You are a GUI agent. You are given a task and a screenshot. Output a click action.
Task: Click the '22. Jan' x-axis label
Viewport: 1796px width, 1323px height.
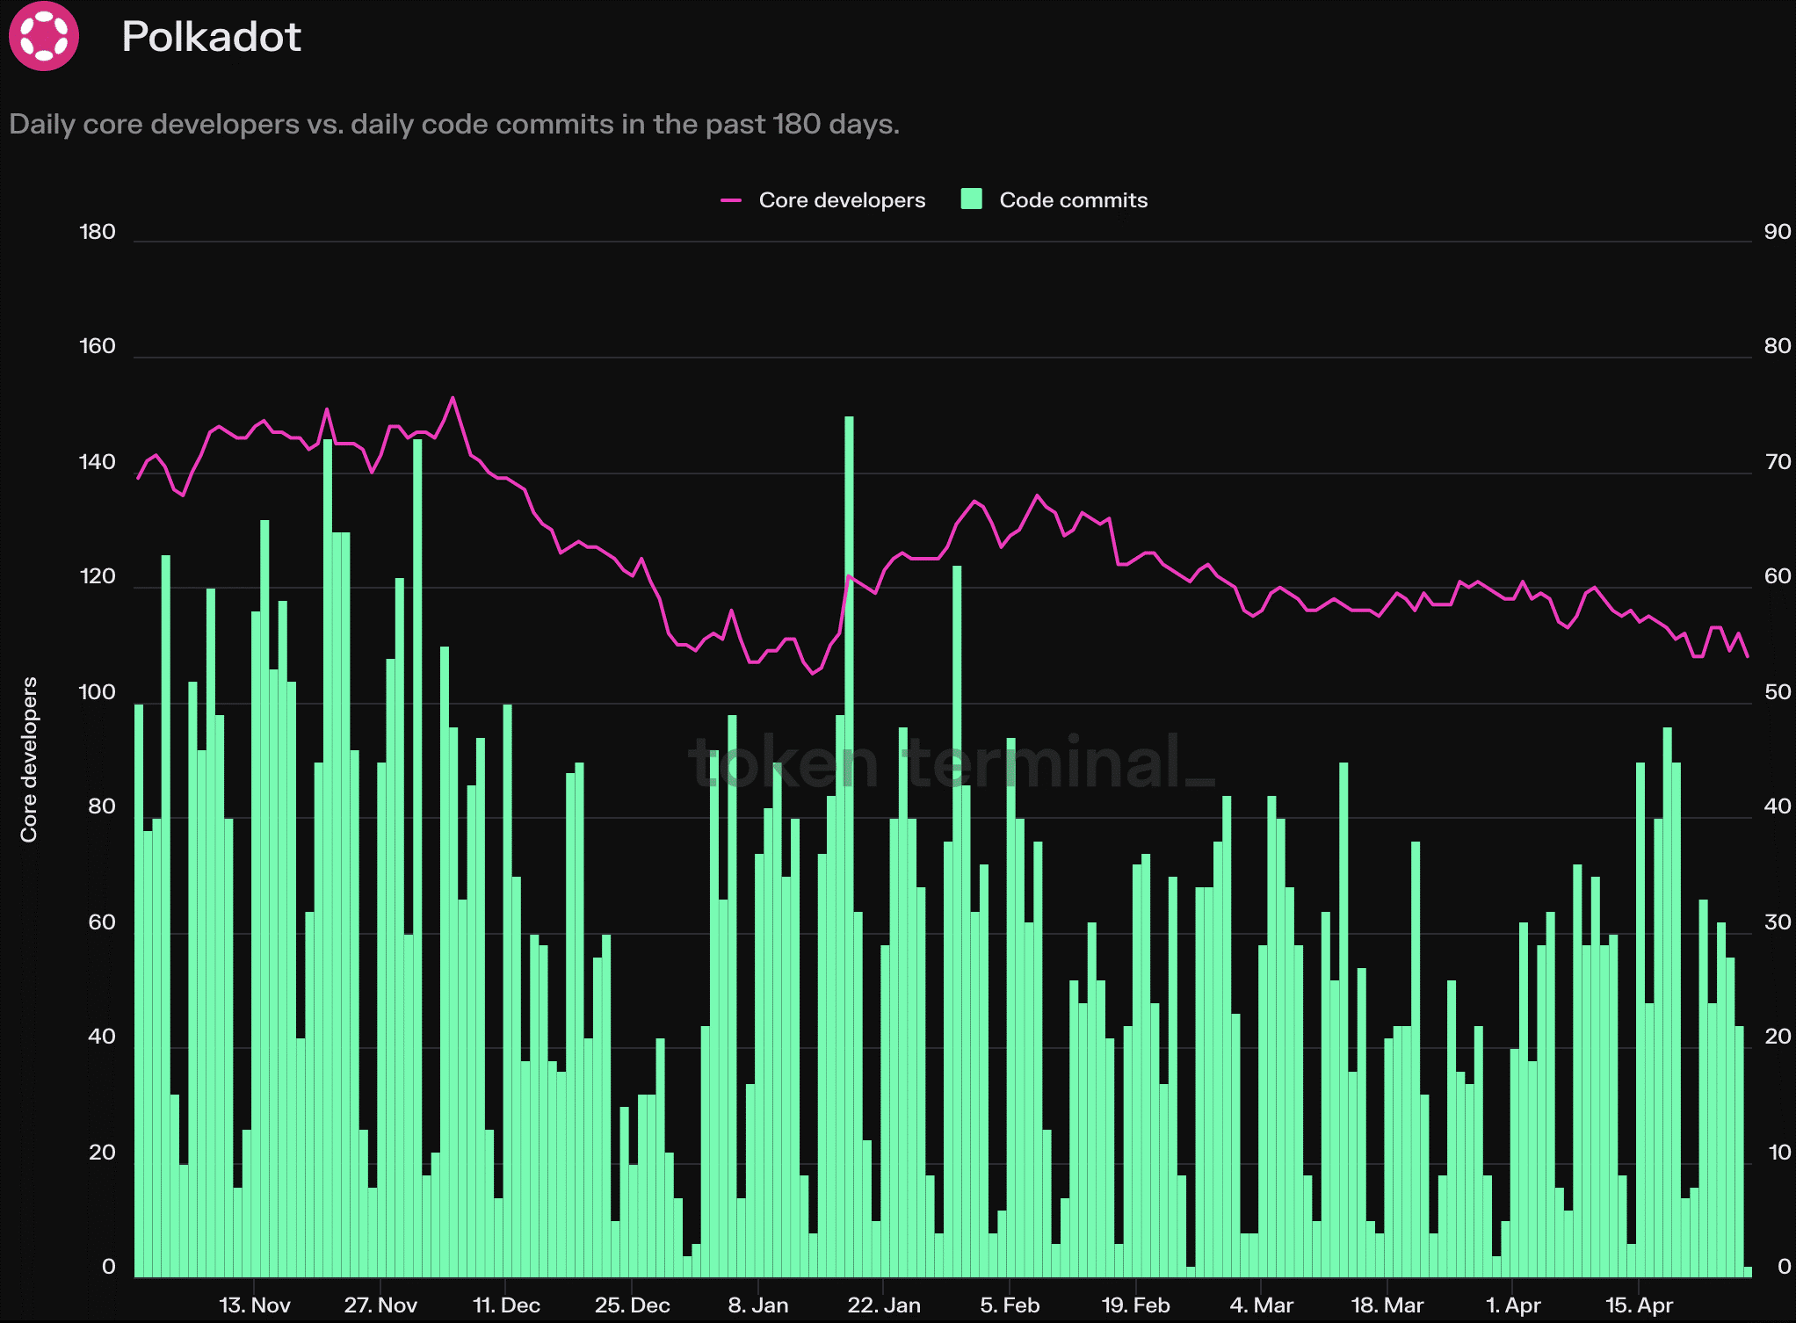[884, 1305]
